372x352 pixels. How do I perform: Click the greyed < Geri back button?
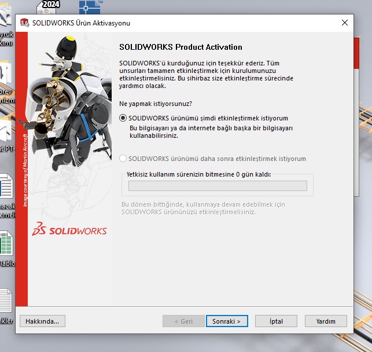click(x=183, y=321)
